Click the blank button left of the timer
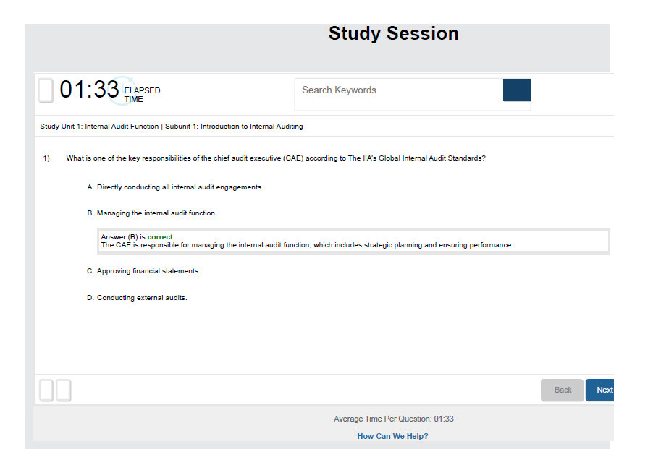The width and height of the screenshot is (653, 449). coord(46,90)
